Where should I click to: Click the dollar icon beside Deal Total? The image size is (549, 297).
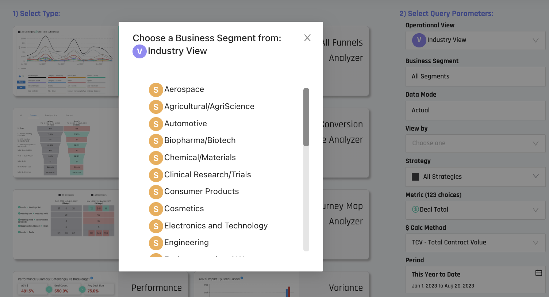tap(415, 209)
